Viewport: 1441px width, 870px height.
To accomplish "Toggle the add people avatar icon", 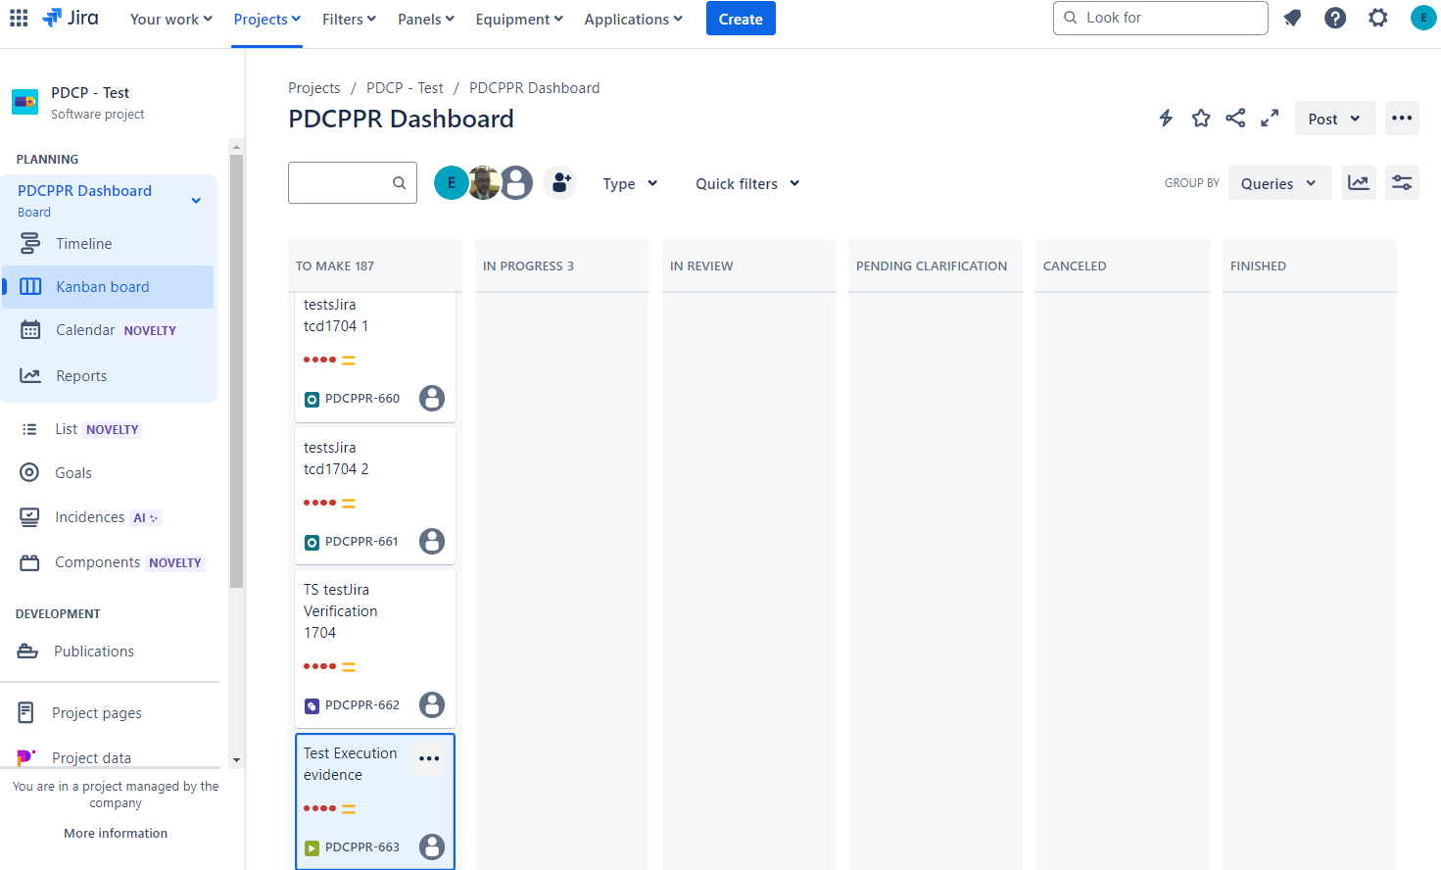I will tap(559, 182).
